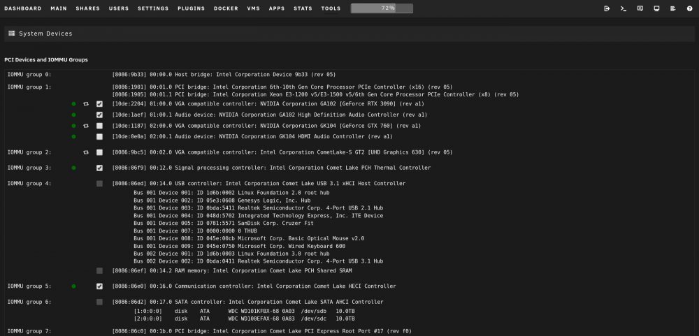This screenshot has height=336, width=699.
Task: Click Integrated Technology Express ITE Device entry
Action: pos(258,216)
